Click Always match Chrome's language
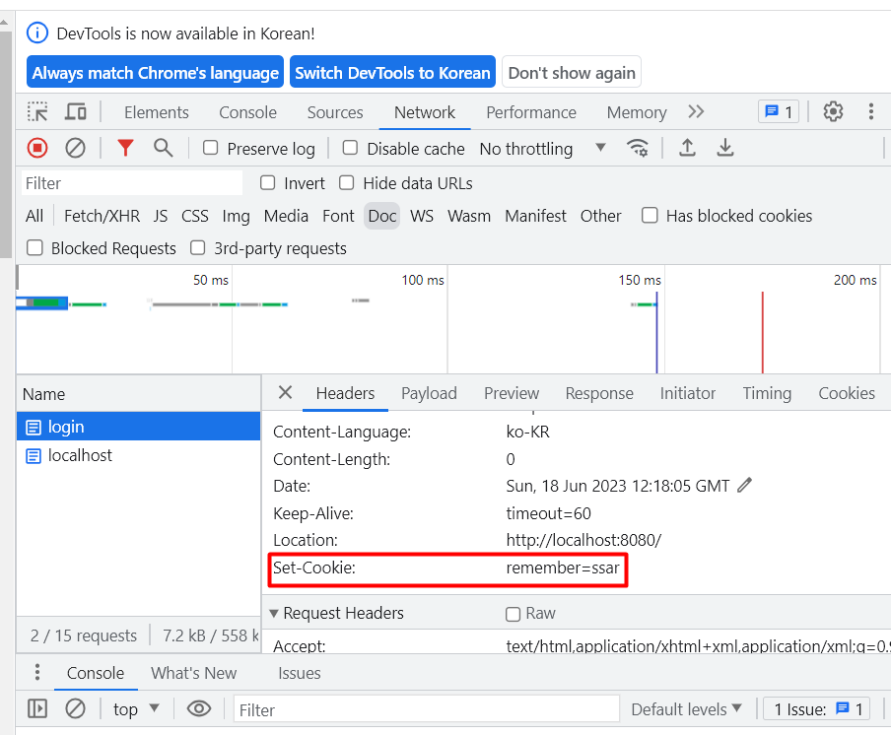The image size is (891, 735). tap(155, 72)
